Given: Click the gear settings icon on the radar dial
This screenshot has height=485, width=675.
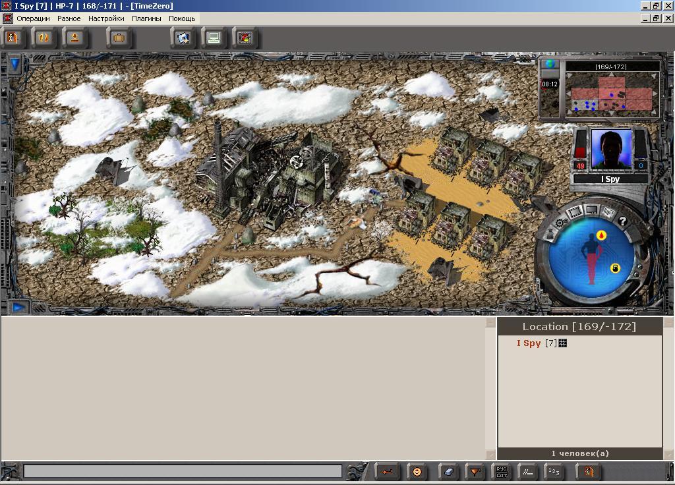Looking at the screenshot, I should [561, 223].
